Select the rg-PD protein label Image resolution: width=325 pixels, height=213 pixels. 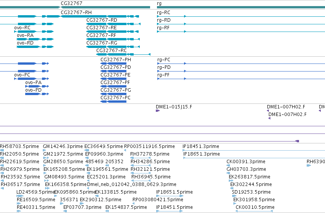click(x=164, y=67)
